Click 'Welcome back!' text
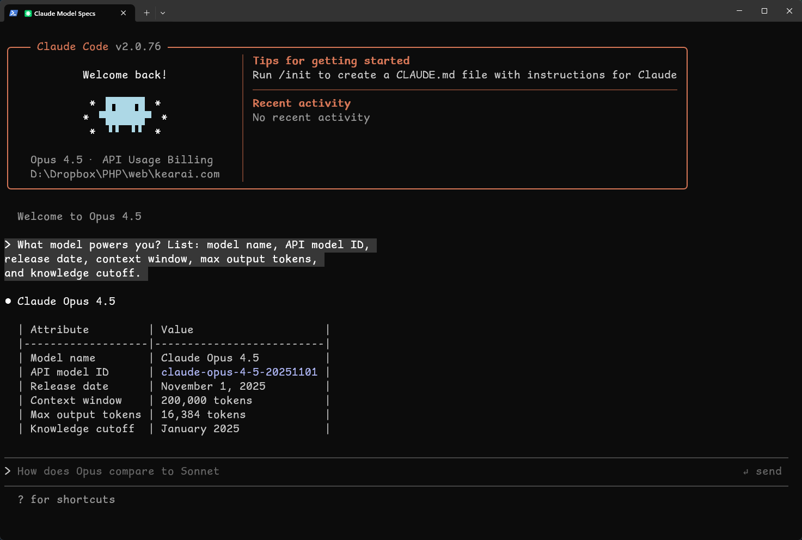The height and width of the screenshot is (540, 802). (x=125, y=75)
